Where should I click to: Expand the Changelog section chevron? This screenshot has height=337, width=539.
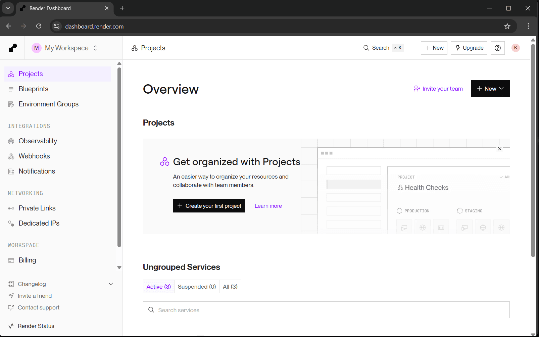click(111, 284)
